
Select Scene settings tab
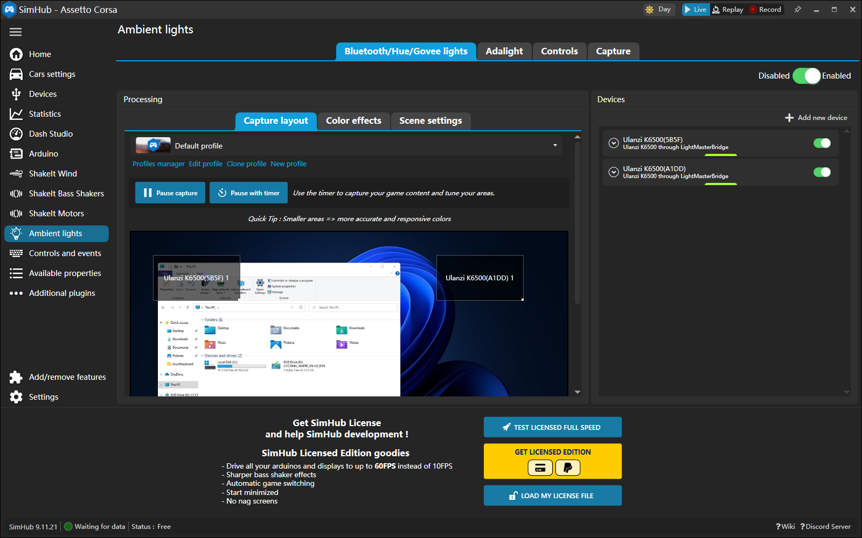tap(430, 121)
